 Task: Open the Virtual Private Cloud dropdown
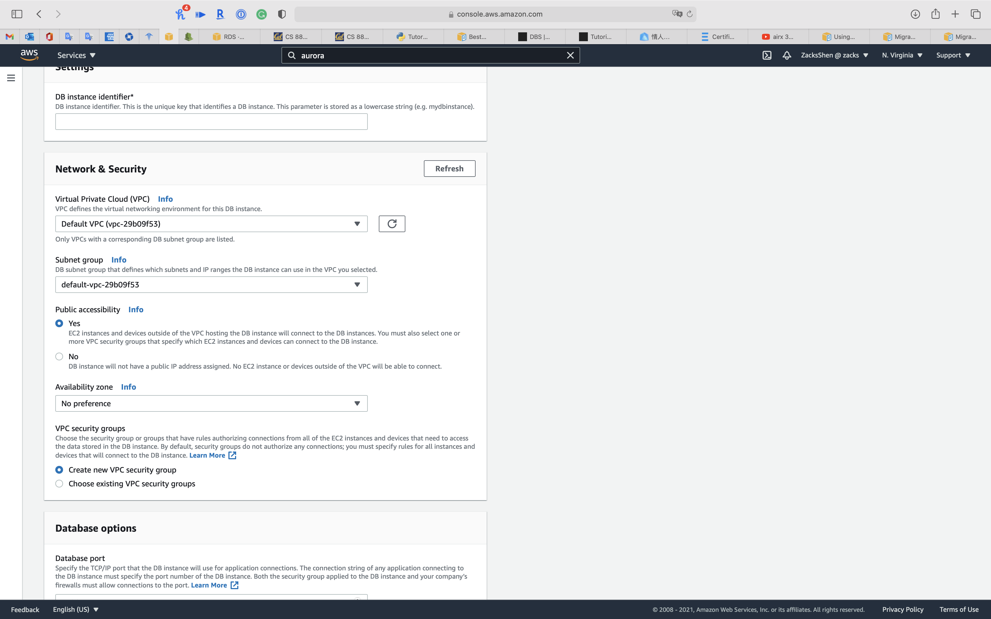coord(211,224)
